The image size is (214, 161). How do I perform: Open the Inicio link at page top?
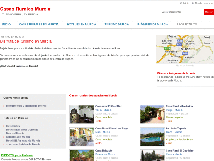pos(186,3)
